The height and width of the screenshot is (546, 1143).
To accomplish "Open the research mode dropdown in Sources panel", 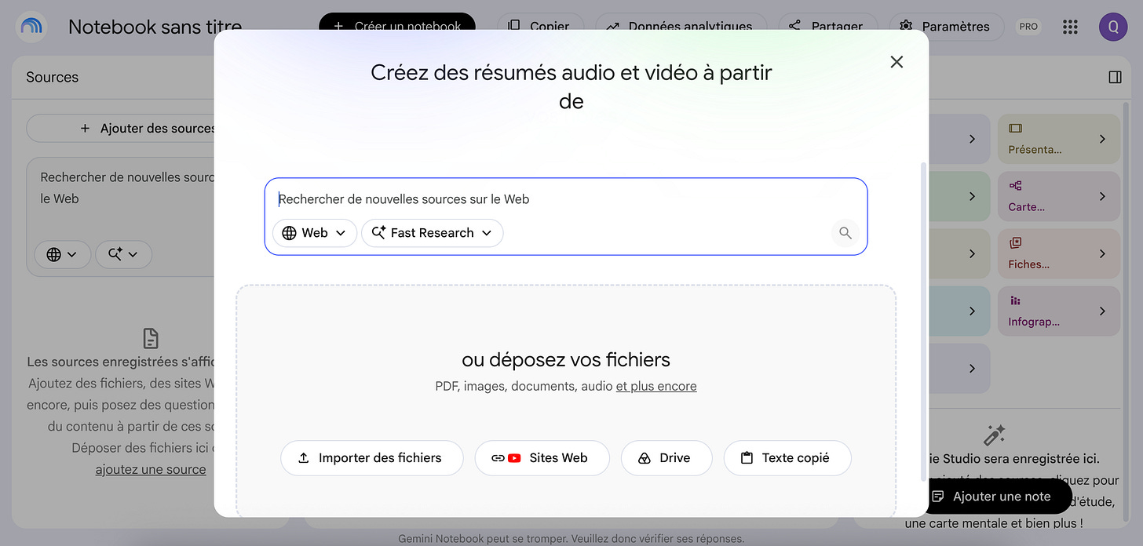I will (x=123, y=254).
